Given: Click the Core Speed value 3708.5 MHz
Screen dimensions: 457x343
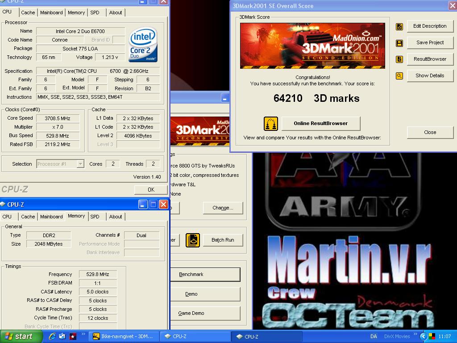Looking at the screenshot, I should [x=58, y=118].
